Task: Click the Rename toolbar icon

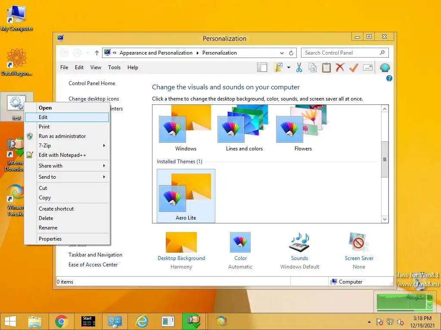Action: click(368, 67)
